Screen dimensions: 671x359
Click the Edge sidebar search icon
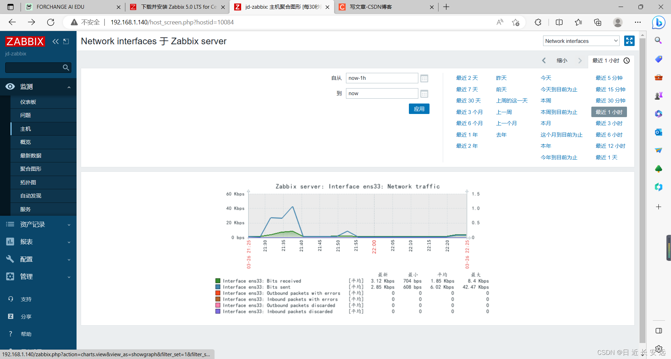click(658, 40)
